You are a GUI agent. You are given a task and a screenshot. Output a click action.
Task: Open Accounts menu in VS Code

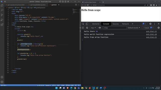click(x=2, y=77)
